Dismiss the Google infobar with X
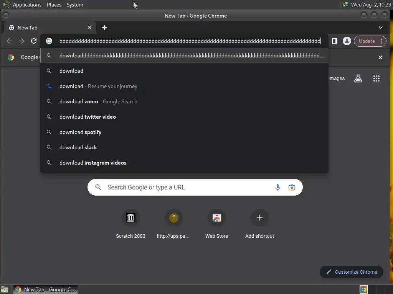Screen dimensions: 393x294 coord(380,57)
